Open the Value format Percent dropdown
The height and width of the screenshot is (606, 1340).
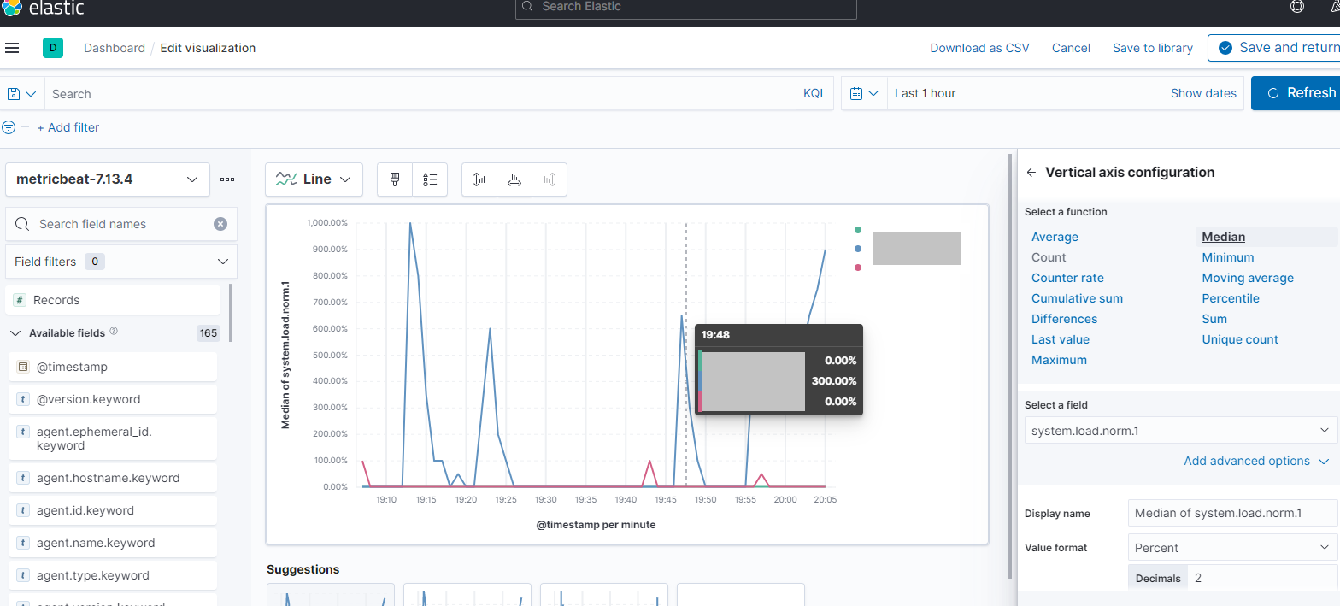coord(1232,548)
